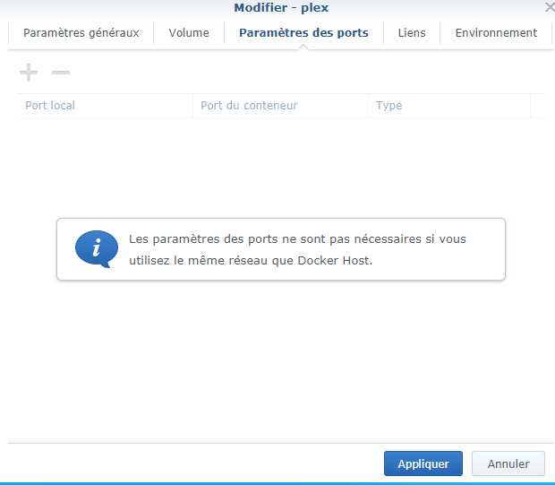Cancel with the Annuler button
Image resolution: width=555 pixels, height=485 pixels.
point(508,463)
